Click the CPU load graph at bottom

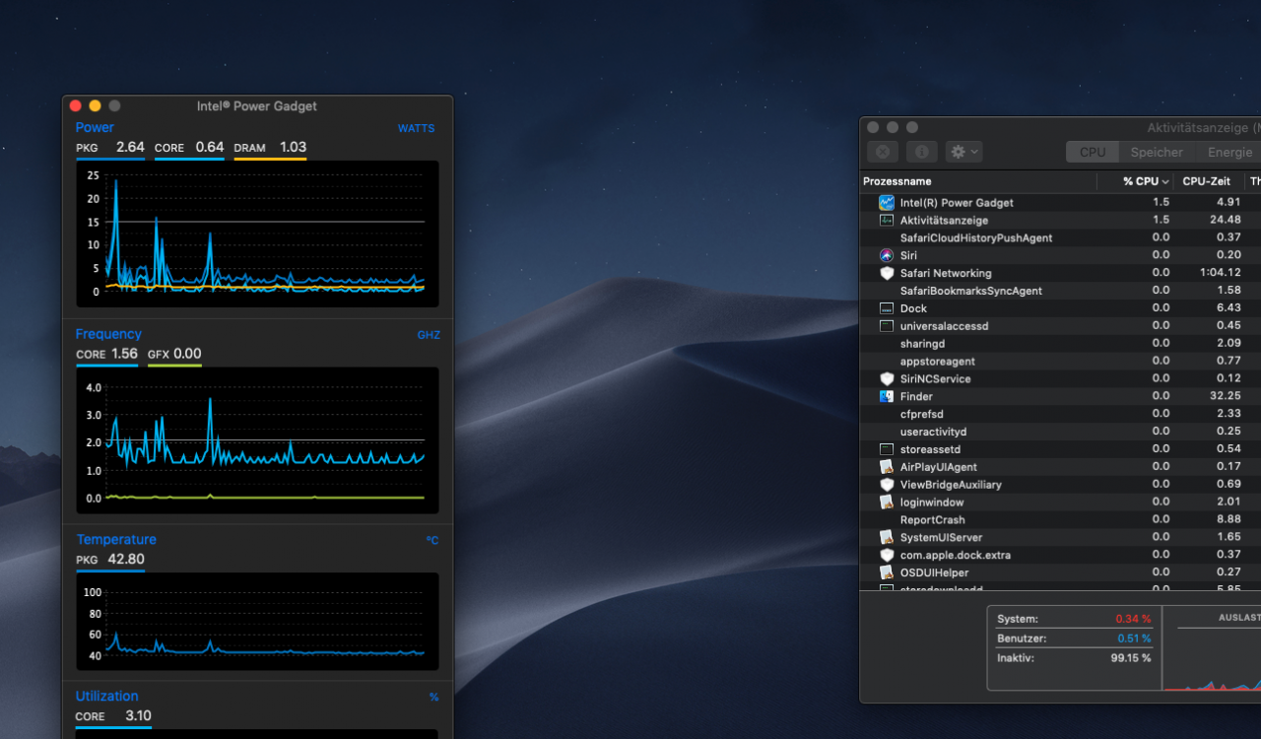[1213, 660]
